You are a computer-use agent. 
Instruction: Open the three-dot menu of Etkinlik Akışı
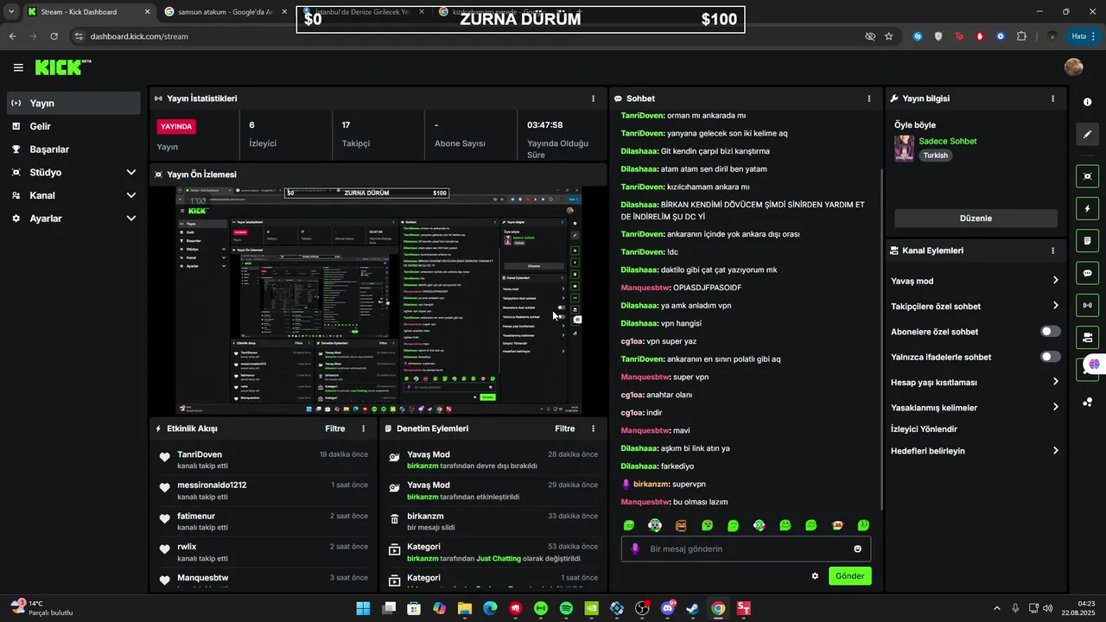point(363,428)
